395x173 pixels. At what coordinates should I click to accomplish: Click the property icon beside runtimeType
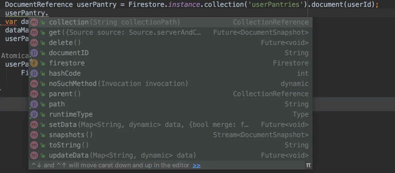pyautogui.click(x=34, y=114)
